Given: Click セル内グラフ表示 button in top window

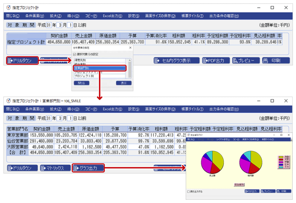Looking at the screenshot, I should pos(176,60).
